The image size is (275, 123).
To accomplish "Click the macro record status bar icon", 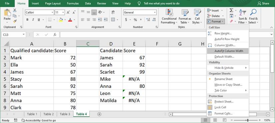I will (x=16, y=120).
